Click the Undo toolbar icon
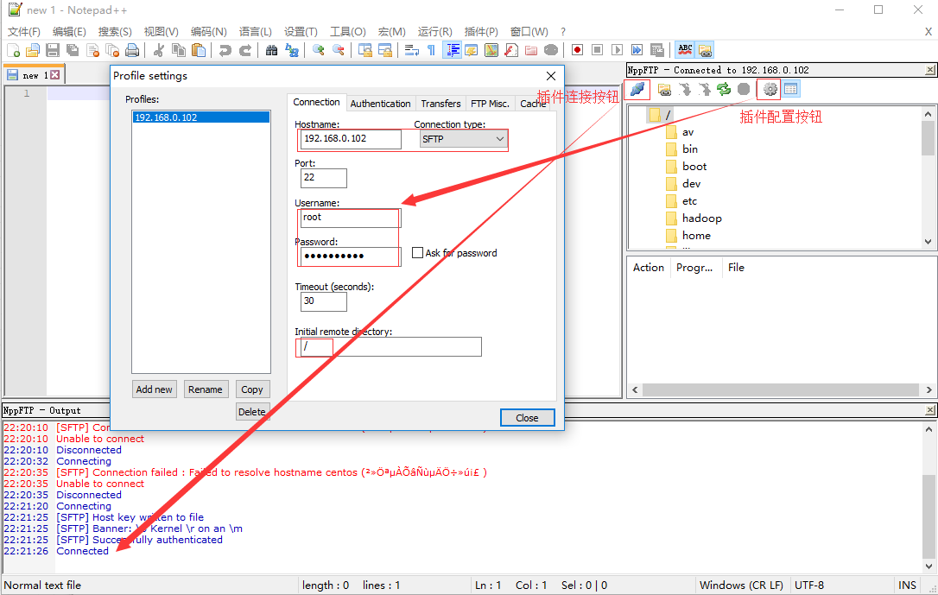 (x=225, y=50)
